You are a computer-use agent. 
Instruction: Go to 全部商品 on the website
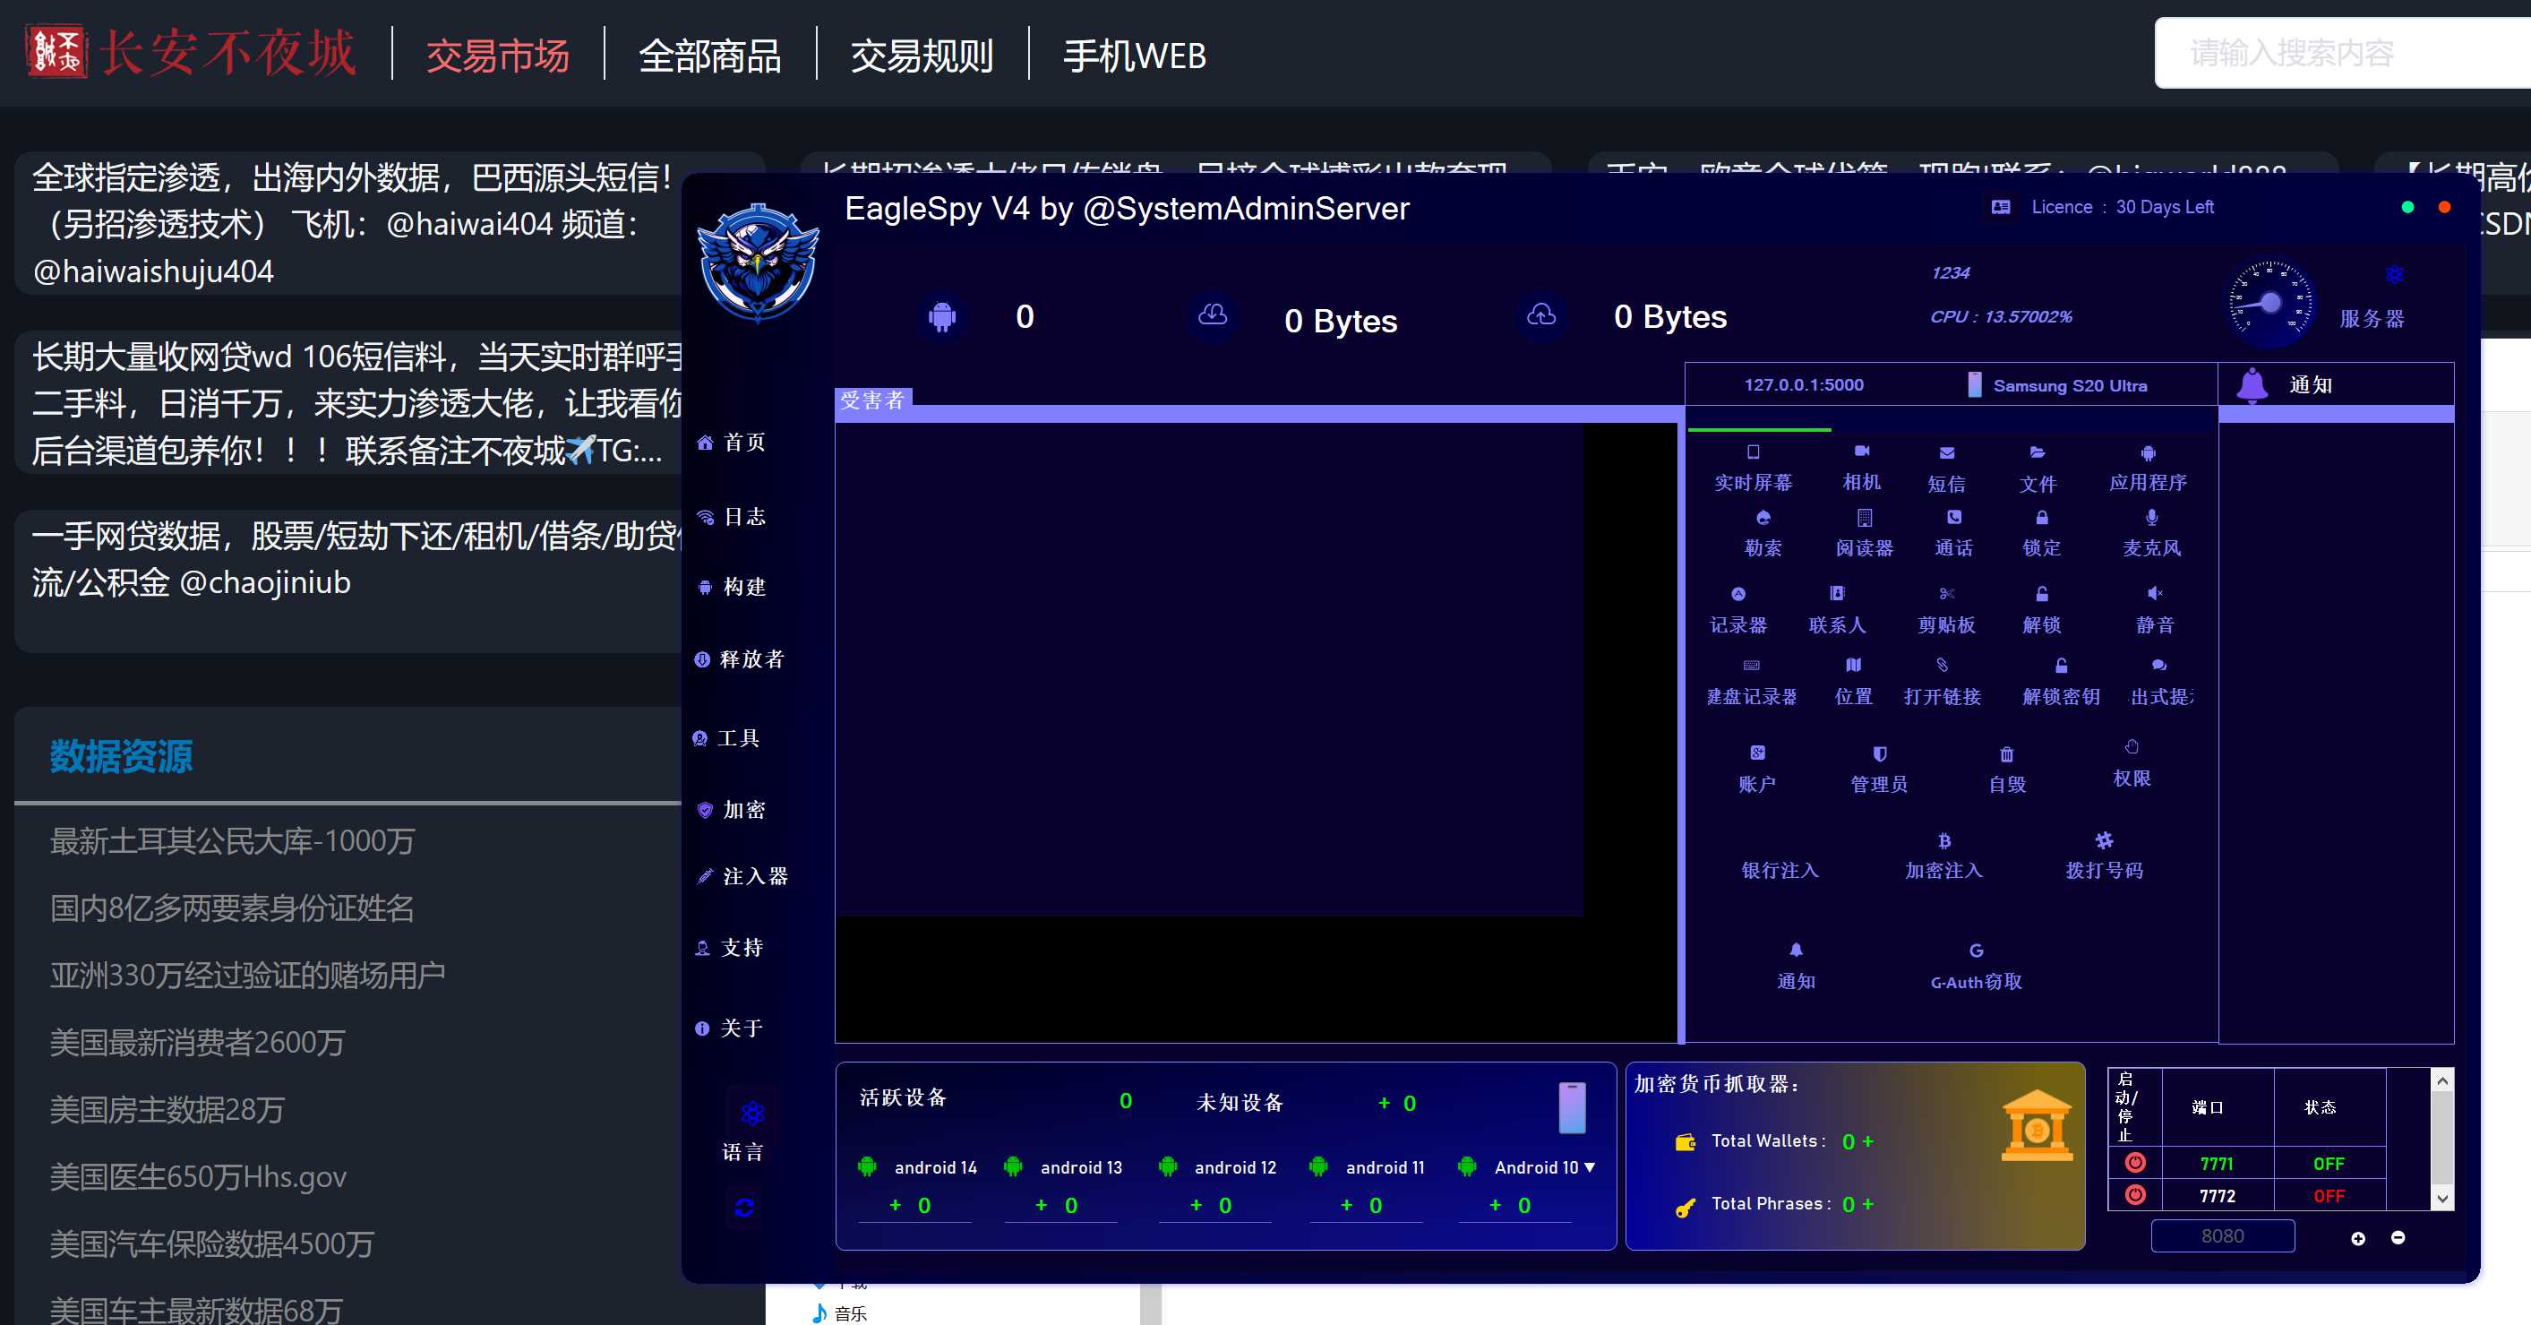click(709, 55)
